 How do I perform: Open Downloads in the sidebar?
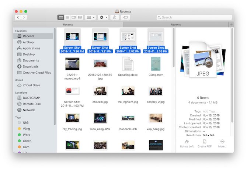33,66
